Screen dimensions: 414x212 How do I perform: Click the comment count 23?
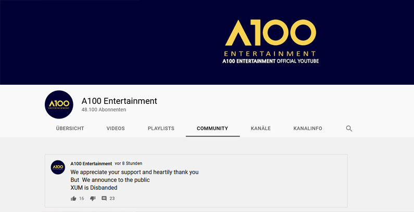pos(112,198)
